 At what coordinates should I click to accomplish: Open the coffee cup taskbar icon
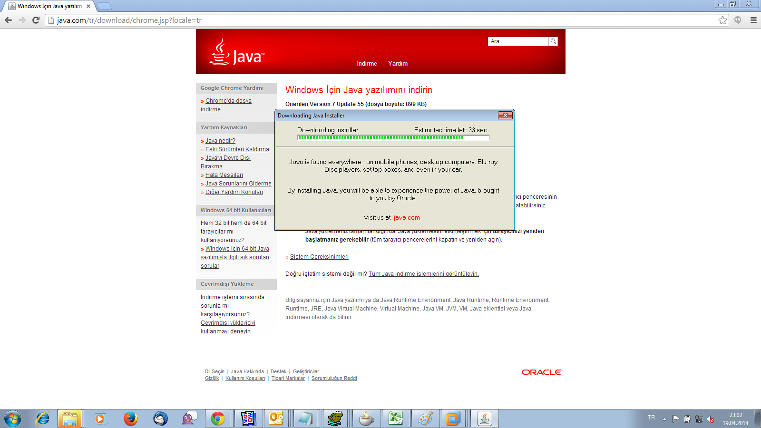pos(367,419)
